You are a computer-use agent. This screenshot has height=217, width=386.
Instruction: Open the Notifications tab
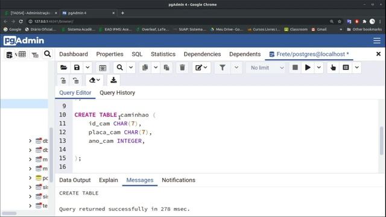(179, 180)
